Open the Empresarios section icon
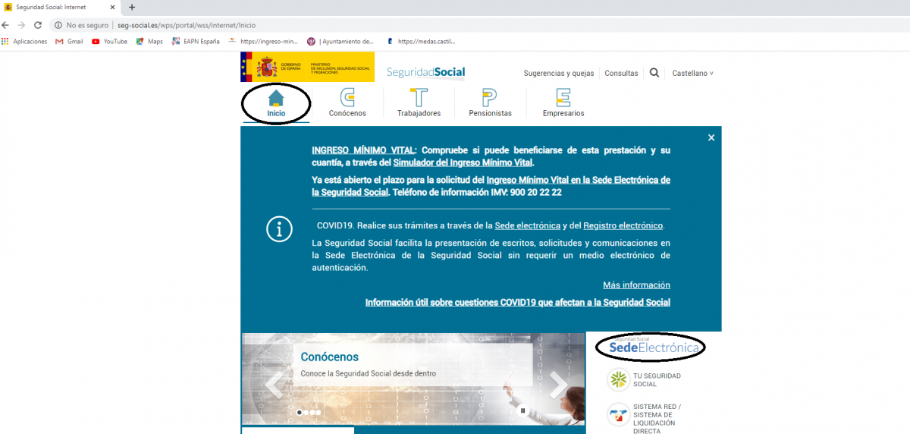The image size is (910, 434). pyautogui.click(x=563, y=98)
